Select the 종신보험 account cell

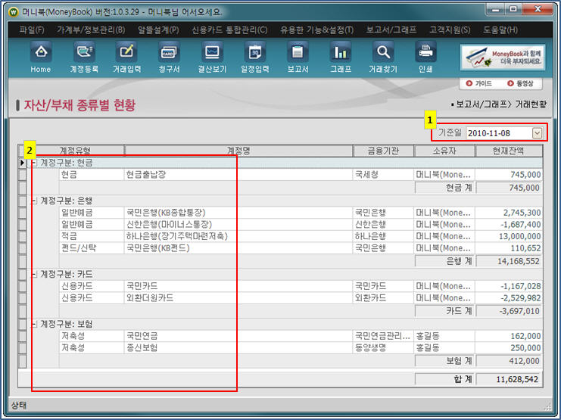coord(238,348)
